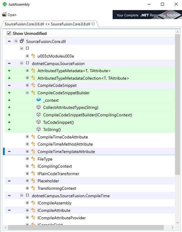Expand the ICompileAttribute tree node
This screenshot has width=182, height=232.
click(x=27, y=210)
